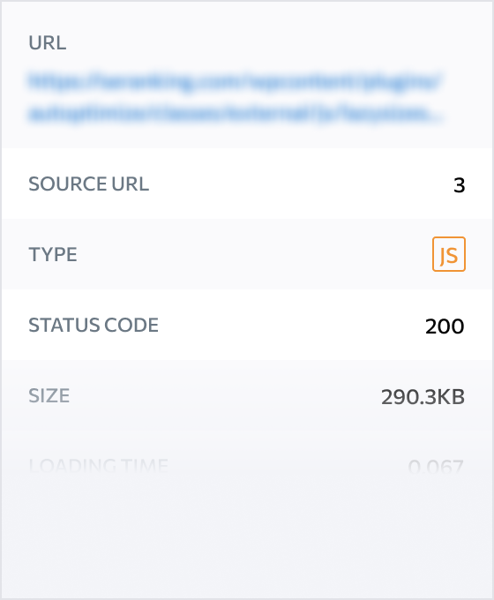Click the faded LOADING TIME row
Image resolution: width=494 pixels, height=600 pixels.
point(247,466)
